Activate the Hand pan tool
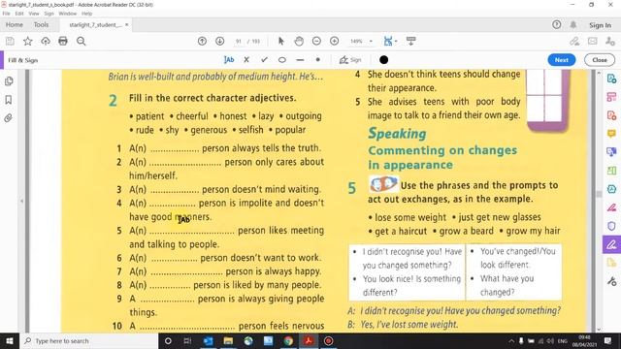 299,41
